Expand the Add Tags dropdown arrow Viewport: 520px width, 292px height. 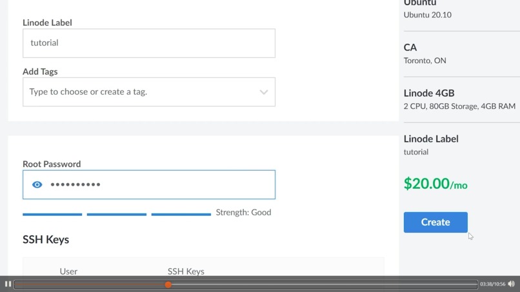(264, 92)
